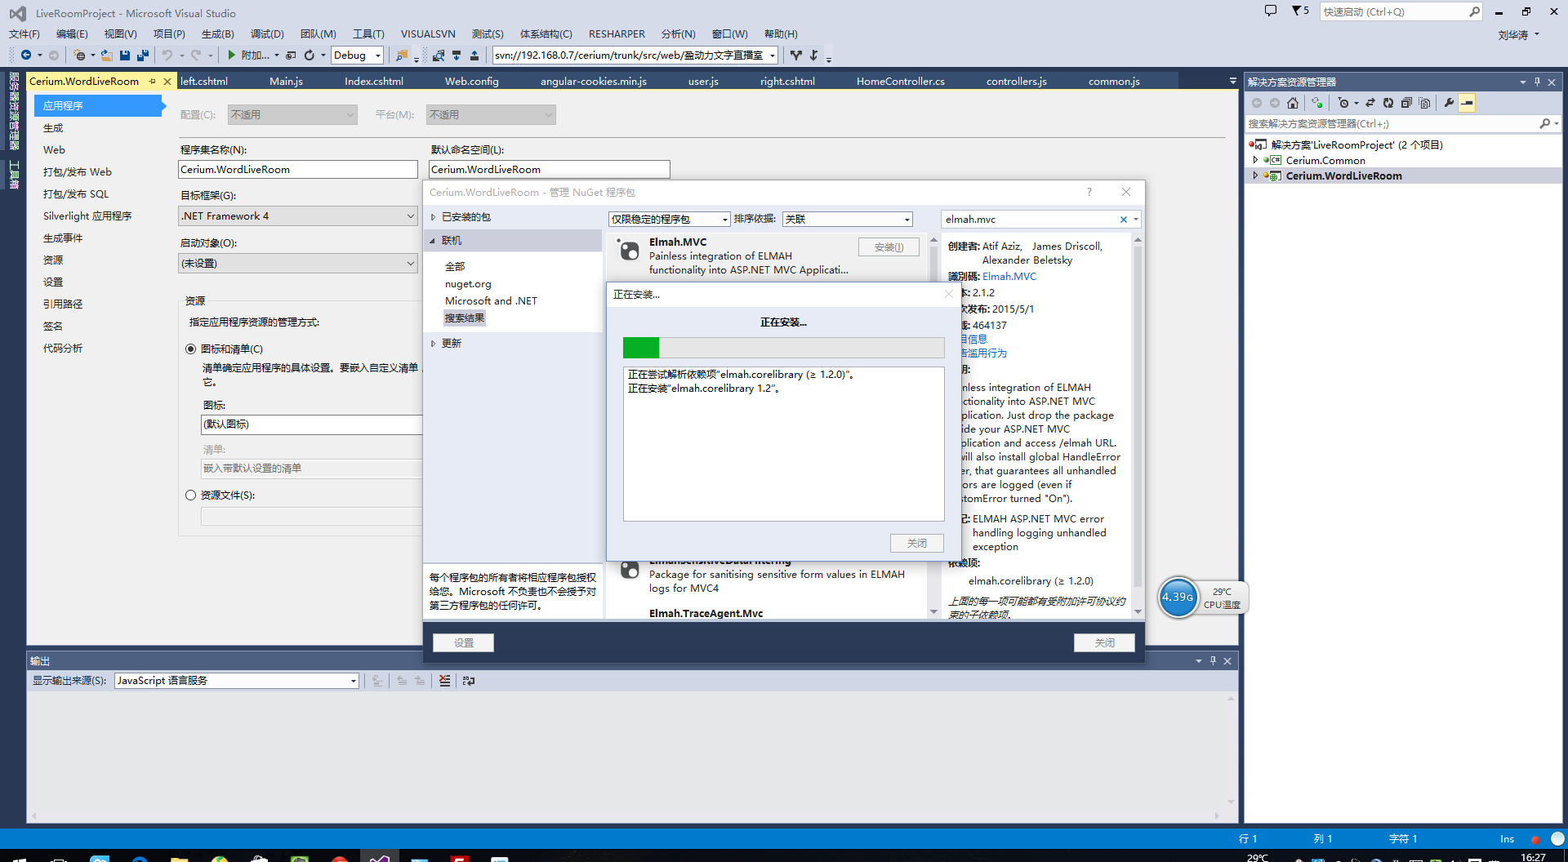Click the clear X in elmah.mvc search box
Screen dimensions: 1568x862
point(1124,220)
